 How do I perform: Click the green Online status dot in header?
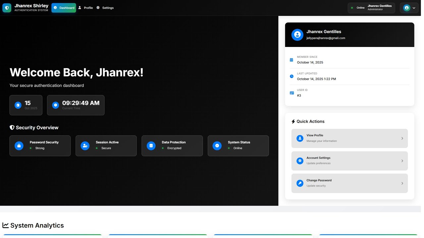click(x=352, y=8)
